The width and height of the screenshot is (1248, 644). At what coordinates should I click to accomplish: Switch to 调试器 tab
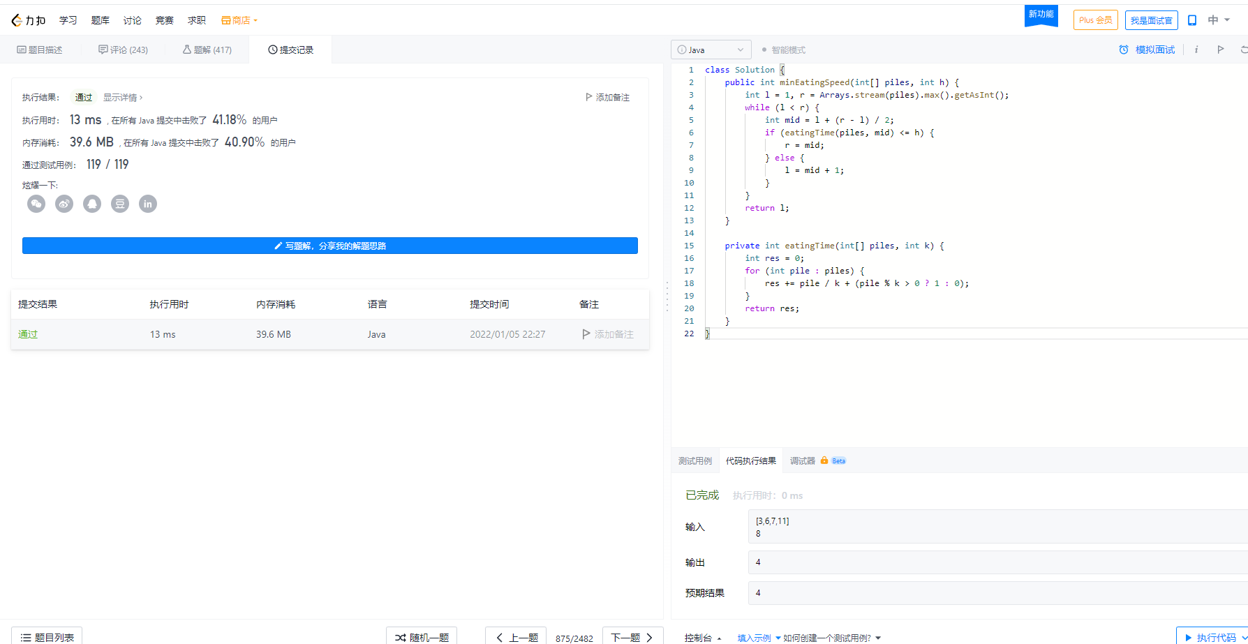(803, 460)
